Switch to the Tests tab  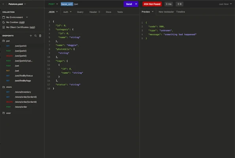click(120, 12)
